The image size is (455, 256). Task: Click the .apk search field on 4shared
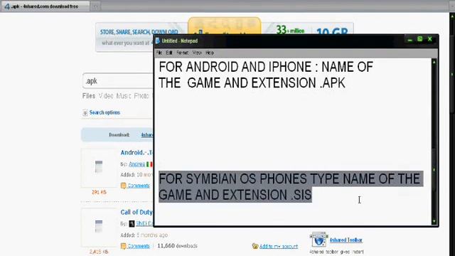click(x=118, y=81)
